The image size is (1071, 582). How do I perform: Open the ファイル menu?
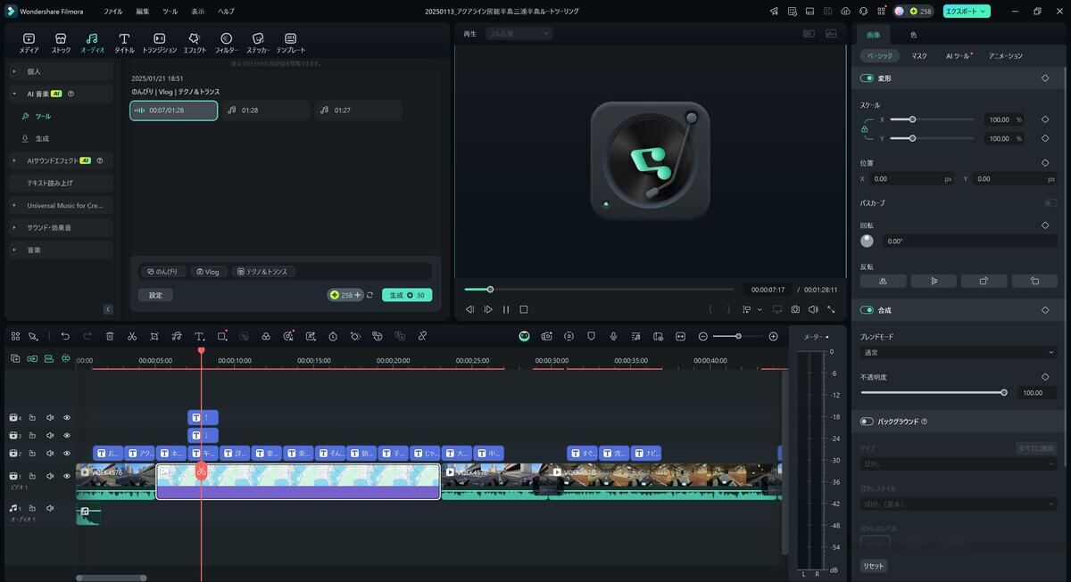click(x=113, y=12)
